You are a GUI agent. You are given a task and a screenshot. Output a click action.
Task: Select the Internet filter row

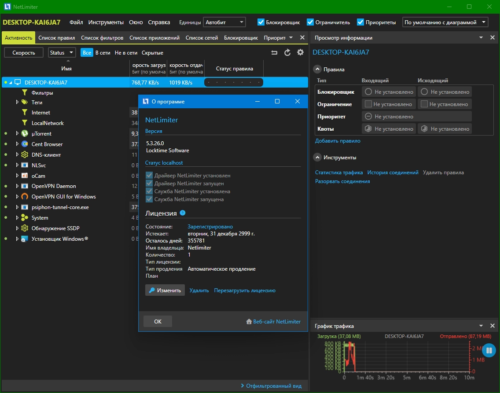(x=40, y=113)
